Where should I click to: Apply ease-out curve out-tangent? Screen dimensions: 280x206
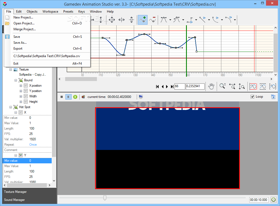coord(228,20)
